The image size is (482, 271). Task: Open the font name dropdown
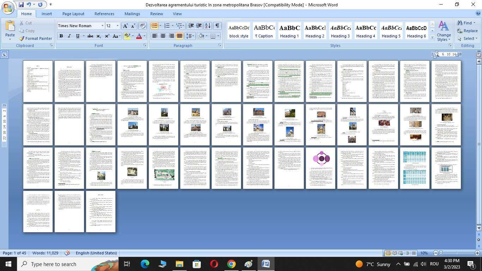pyautogui.click(x=102, y=26)
